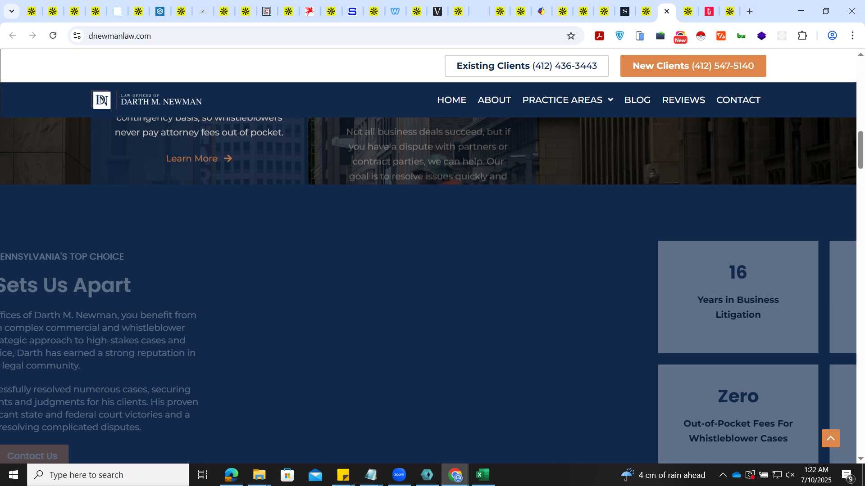865x486 pixels.
Task: Click the forward navigation arrow
Action: 32,36
